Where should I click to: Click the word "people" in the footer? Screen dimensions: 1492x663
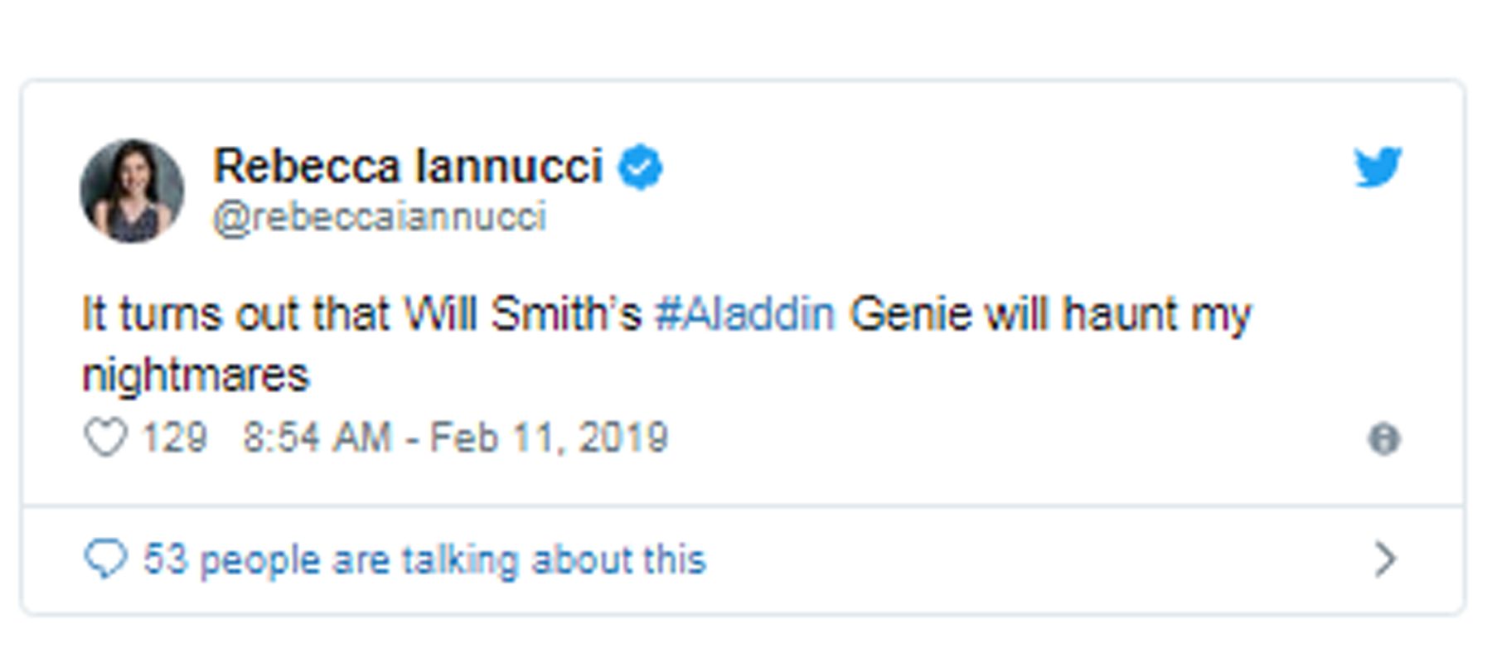coord(259,561)
